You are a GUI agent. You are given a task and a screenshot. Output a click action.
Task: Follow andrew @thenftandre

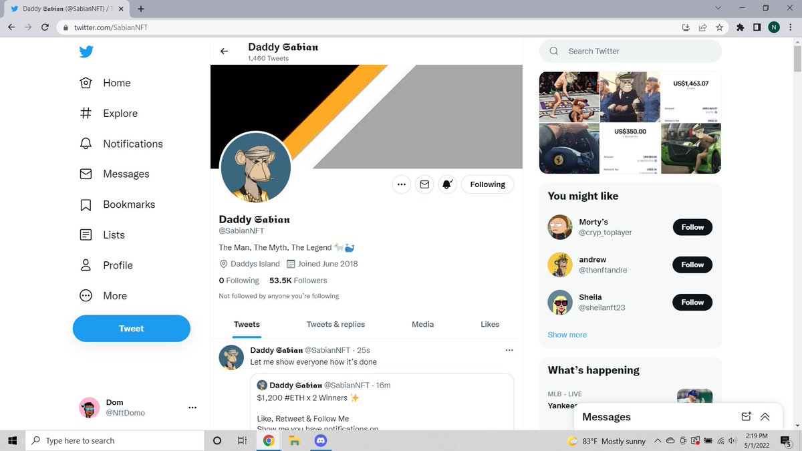click(x=692, y=265)
